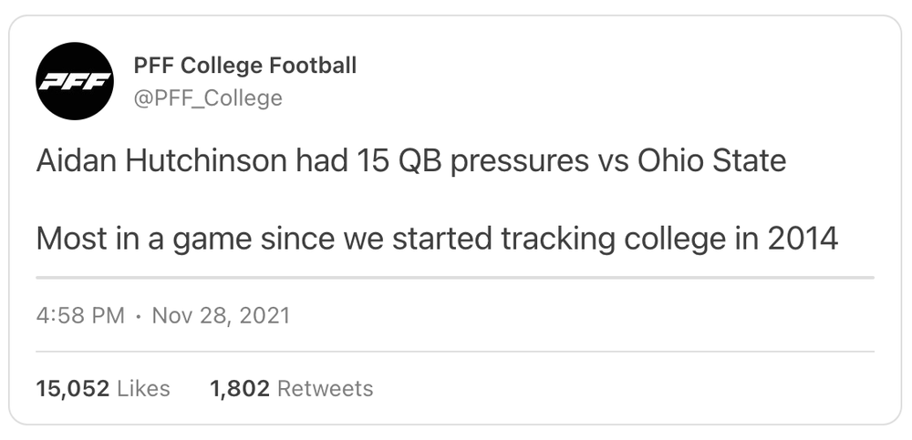Click the dot separator between time and date
The image size is (912, 440).
pyautogui.click(x=138, y=316)
